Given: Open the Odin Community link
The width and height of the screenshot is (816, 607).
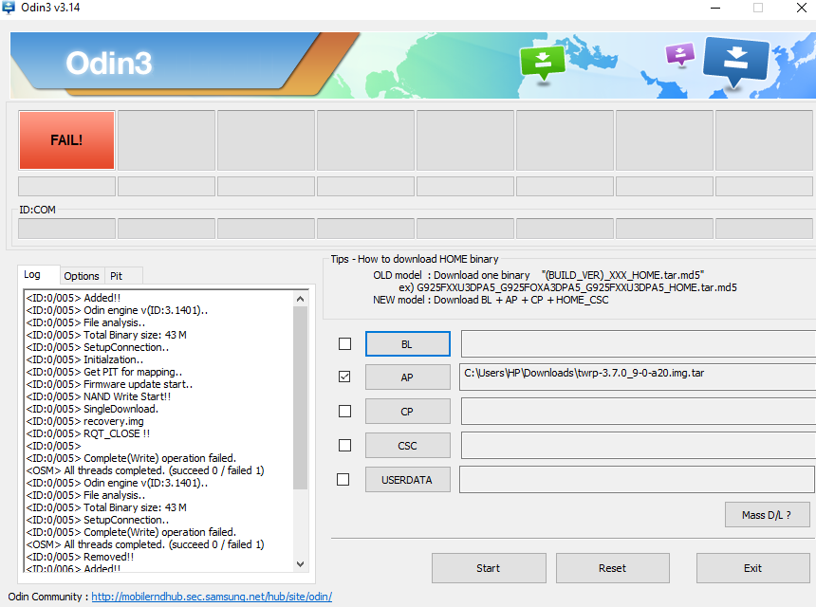Looking at the screenshot, I should pos(212,597).
